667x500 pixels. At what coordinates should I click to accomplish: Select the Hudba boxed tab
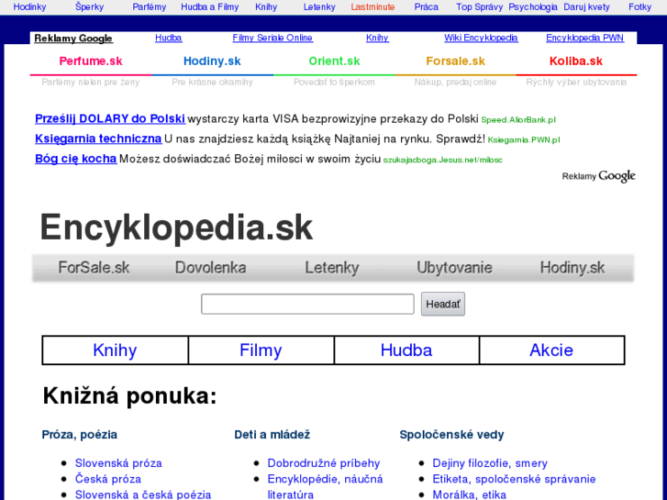406,350
